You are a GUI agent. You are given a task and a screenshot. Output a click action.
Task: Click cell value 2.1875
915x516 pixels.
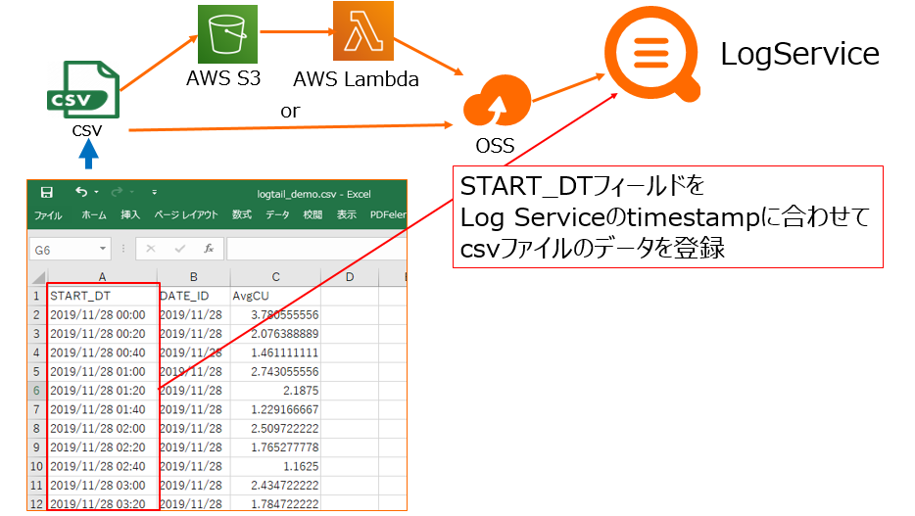click(275, 391)
